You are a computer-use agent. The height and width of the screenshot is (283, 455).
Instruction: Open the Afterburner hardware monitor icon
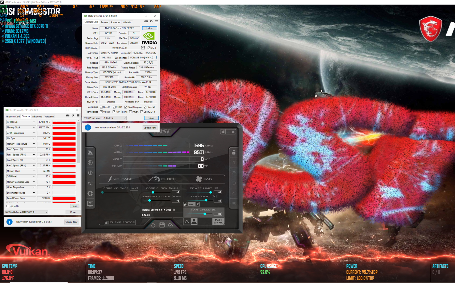90,204
